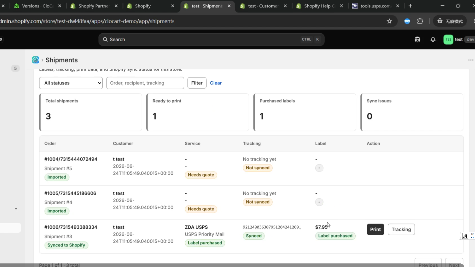The image size is (475, 267).
Task: Close the Shopify Partners tab
Action: point(116,6)
